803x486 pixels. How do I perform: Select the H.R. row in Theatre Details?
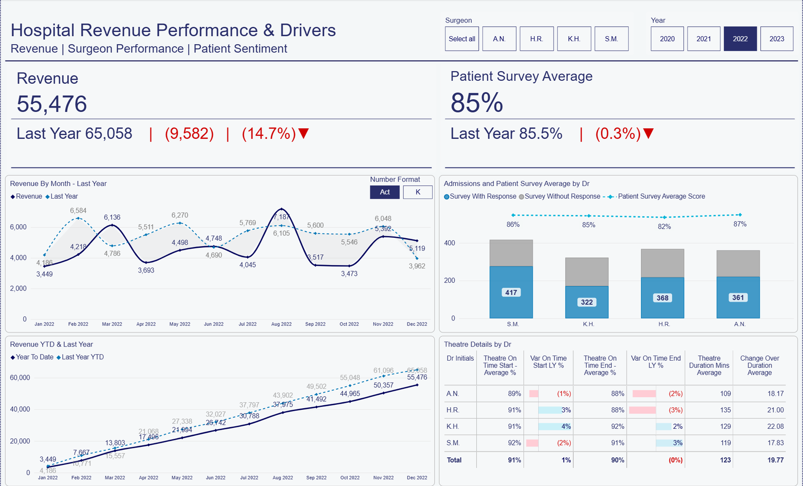coord(615,410)
